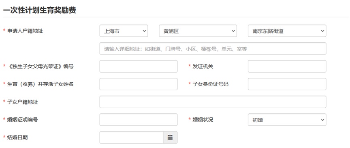Click the 一次性计划生育奖励费 heading
The height and width of the screenshot is (148, 350).
click(40, 10)
